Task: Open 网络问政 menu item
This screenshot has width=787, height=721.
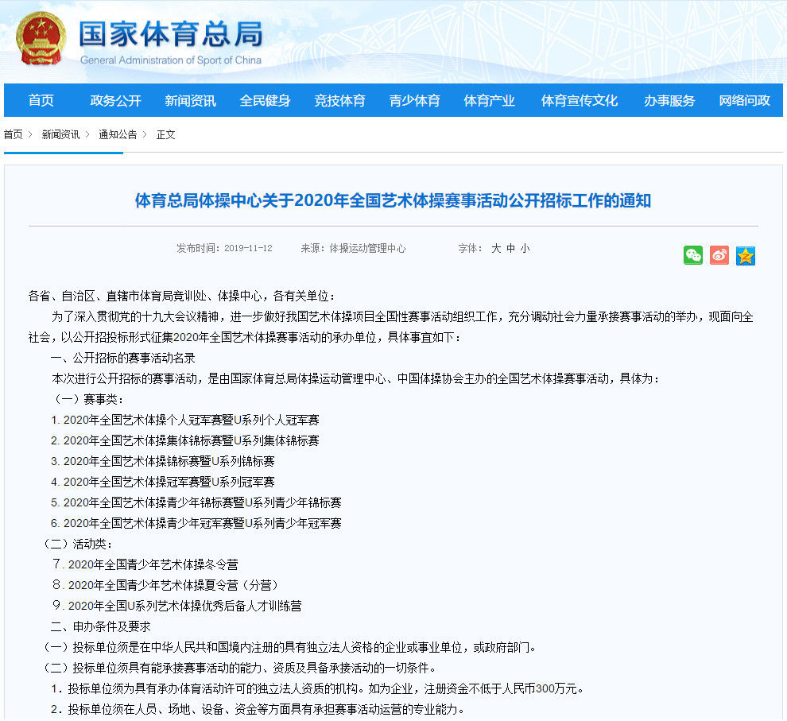Action: pyautogui.click(x=744, y=100)
